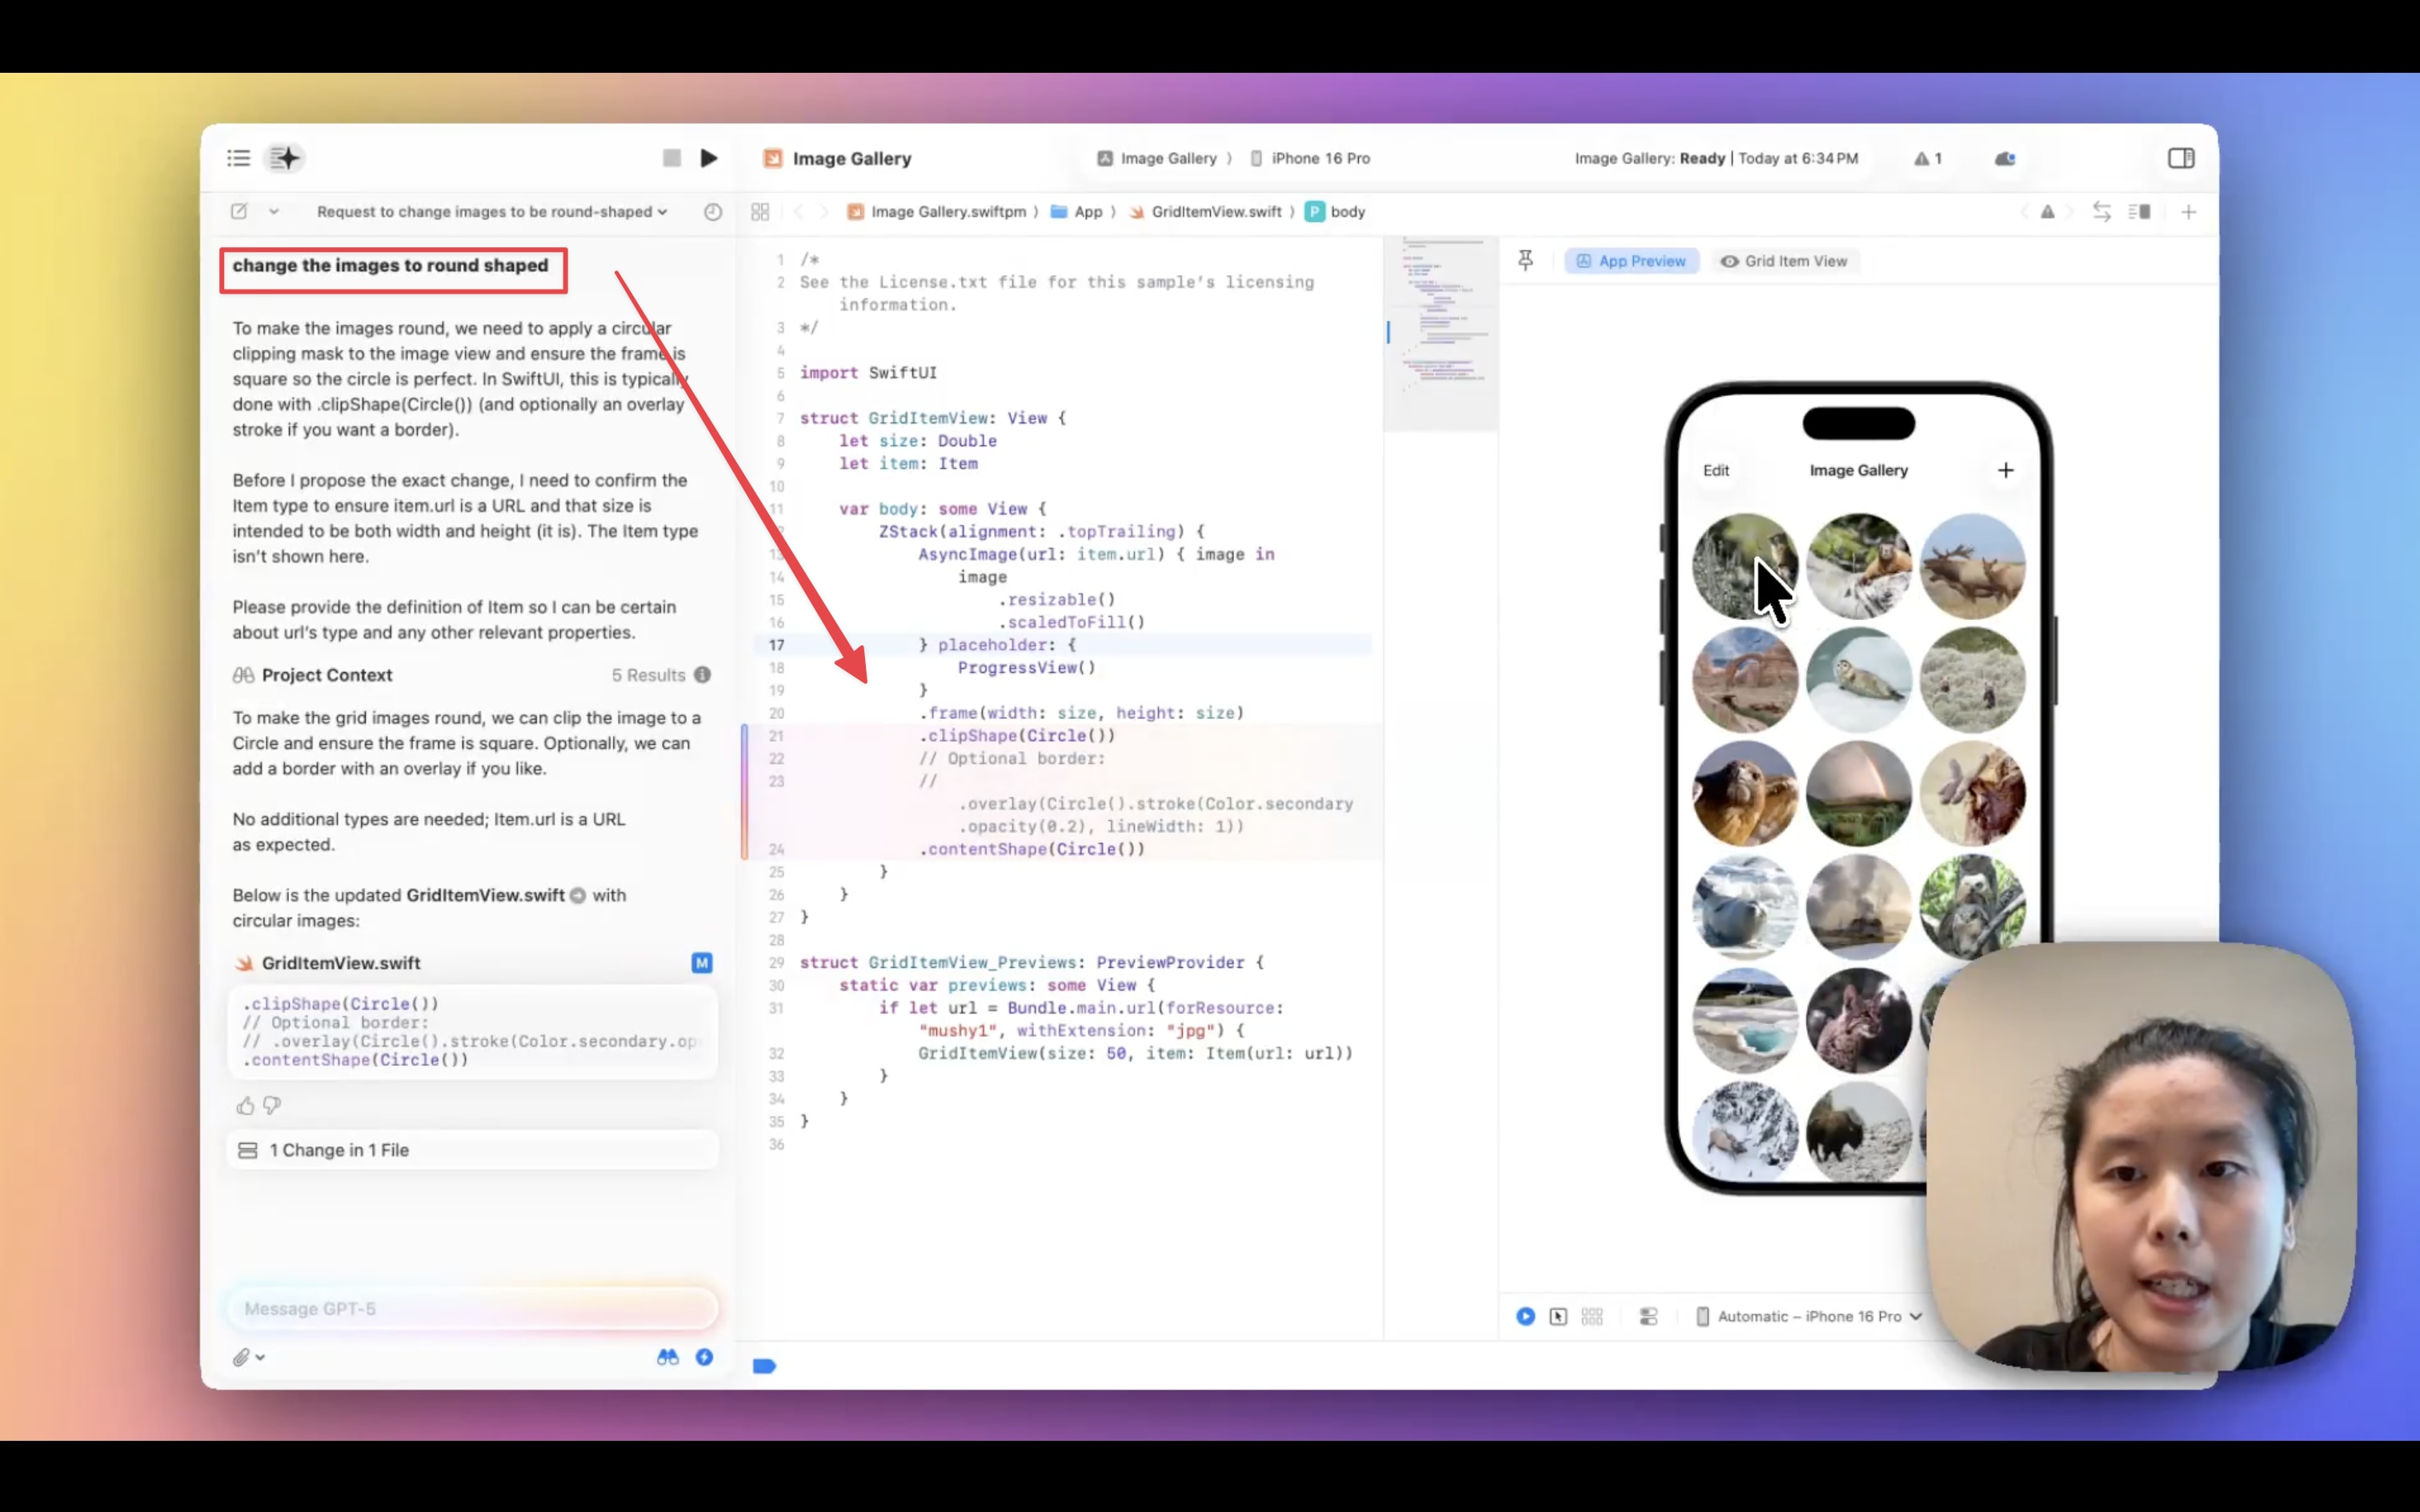Run the Image Gallery app
The height and width of the screenshot is (1512, 2420).
(x=709, y=158)
